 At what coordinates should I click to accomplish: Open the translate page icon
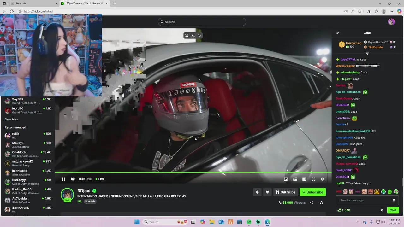pos(346,11)
